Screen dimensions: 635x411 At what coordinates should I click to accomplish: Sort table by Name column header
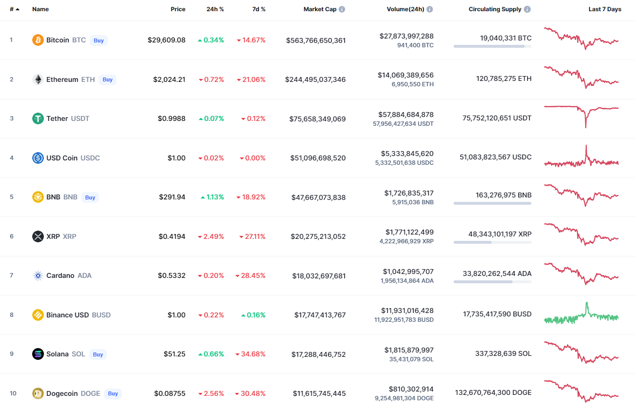pos(40,9)
